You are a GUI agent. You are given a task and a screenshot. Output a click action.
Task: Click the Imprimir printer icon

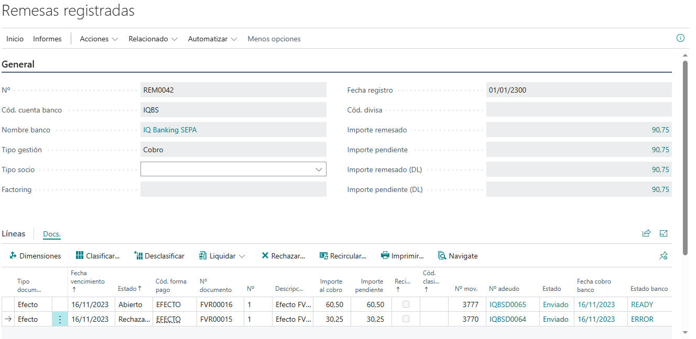[x=385, y=256]
